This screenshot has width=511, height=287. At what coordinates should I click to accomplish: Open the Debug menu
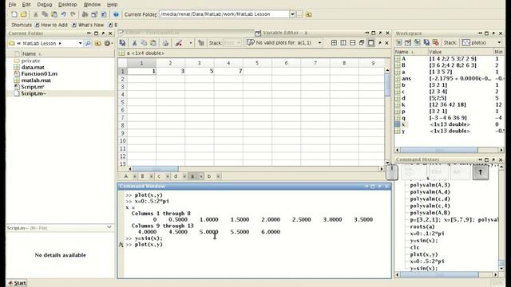45,5
